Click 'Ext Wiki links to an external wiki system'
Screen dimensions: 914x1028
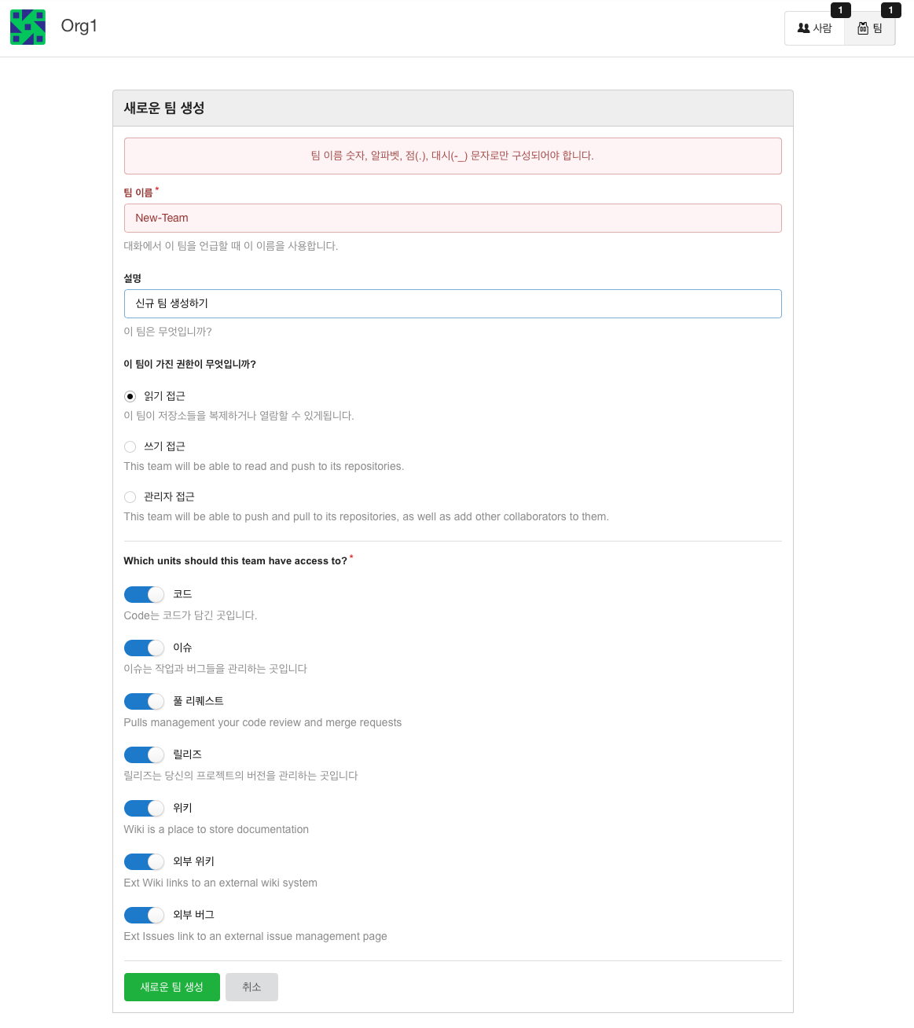[221, 883]
